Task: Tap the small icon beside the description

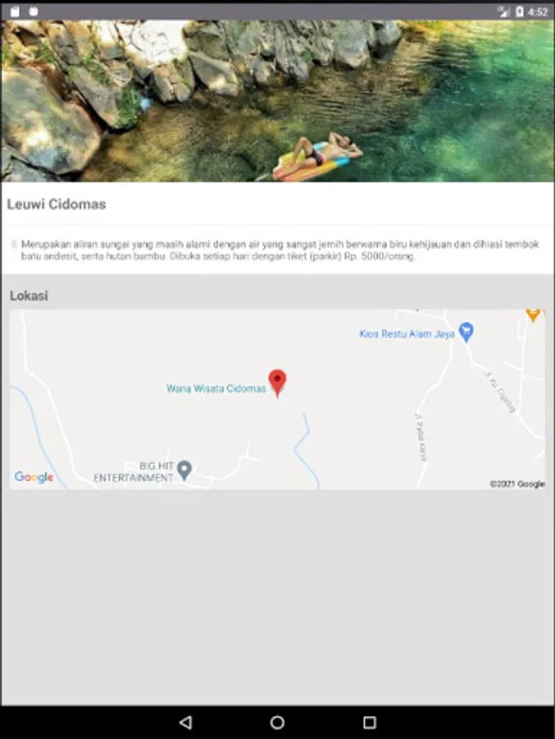Action: pyautogui.click(x=14, y=244)
